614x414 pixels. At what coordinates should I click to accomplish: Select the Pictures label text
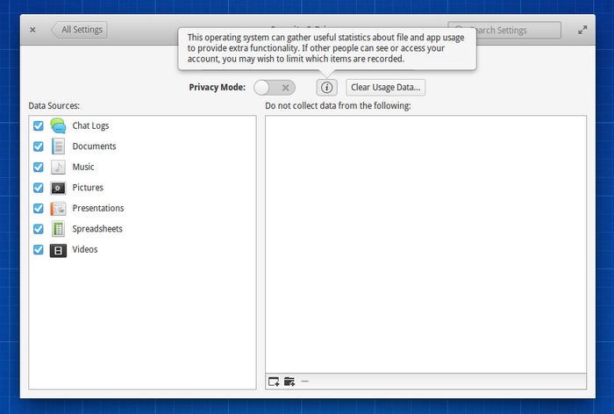click(88, 187)
